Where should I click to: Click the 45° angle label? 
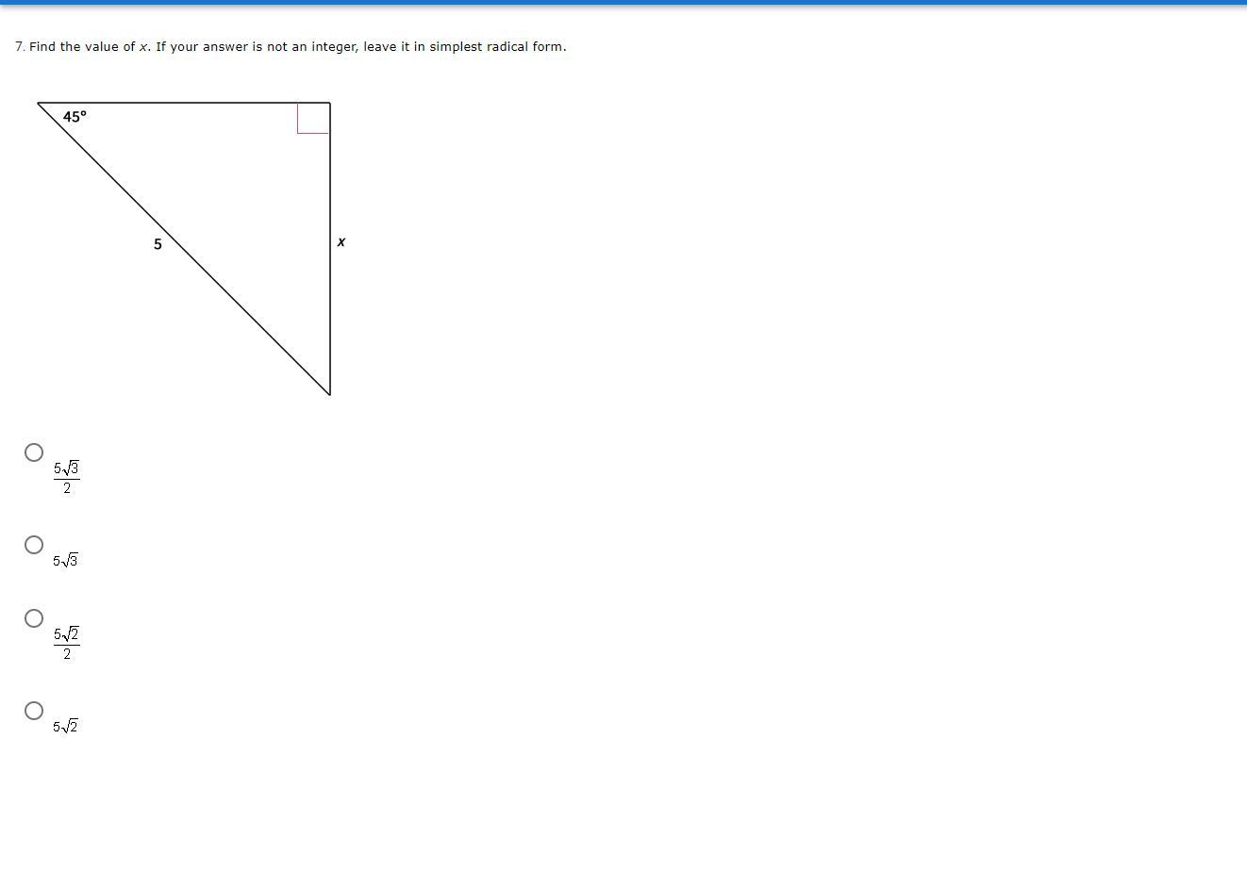pyautogui.click(x=75, y=117)
